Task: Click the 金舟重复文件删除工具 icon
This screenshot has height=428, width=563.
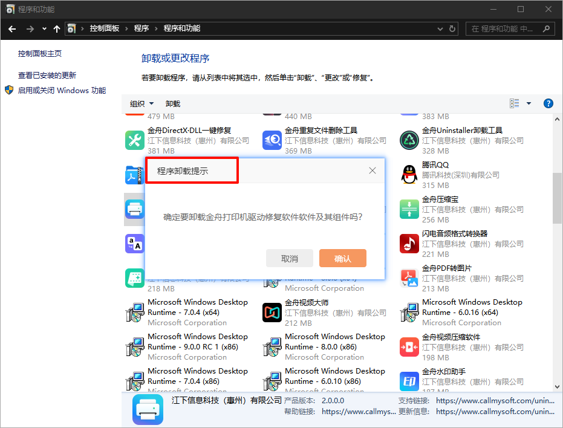Action: [272, 140]
